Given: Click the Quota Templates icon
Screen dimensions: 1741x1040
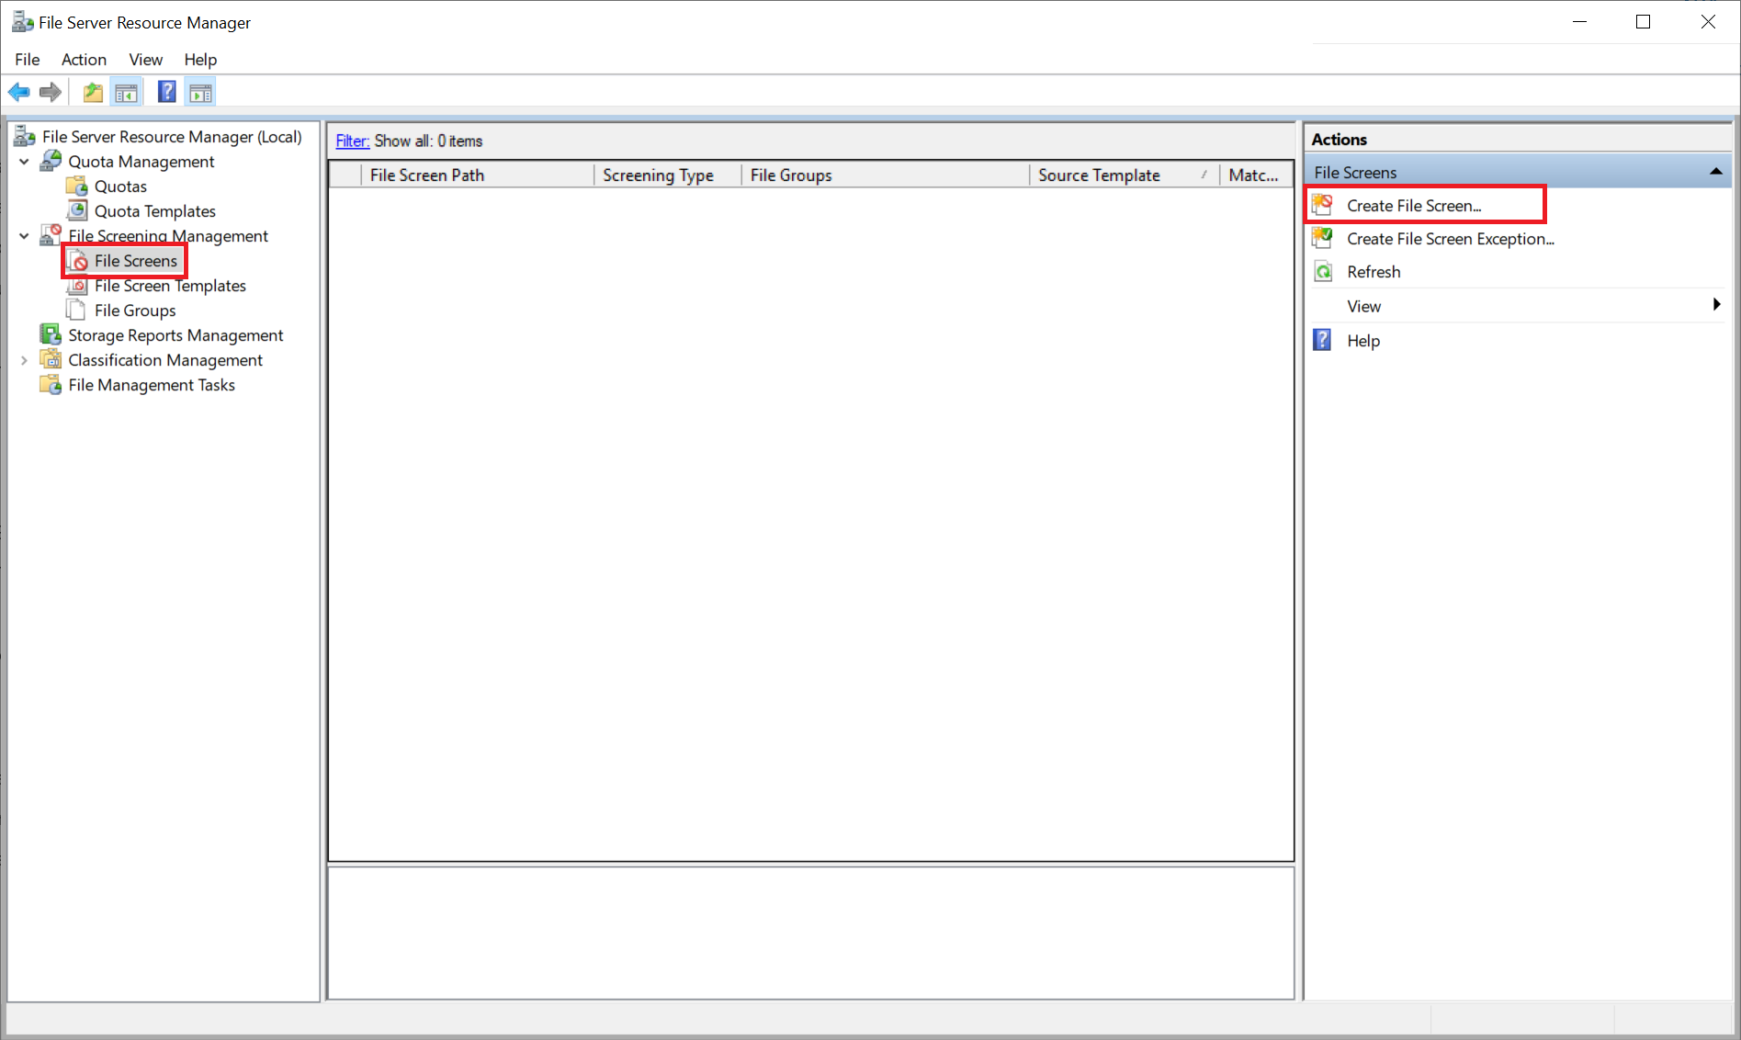Looking at the screenshot, I should click(x=77, y=210).
